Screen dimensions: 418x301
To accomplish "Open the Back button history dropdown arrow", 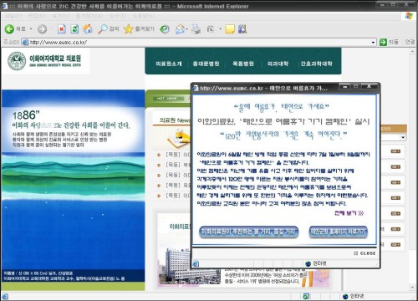I will click(x=31, y=29).
